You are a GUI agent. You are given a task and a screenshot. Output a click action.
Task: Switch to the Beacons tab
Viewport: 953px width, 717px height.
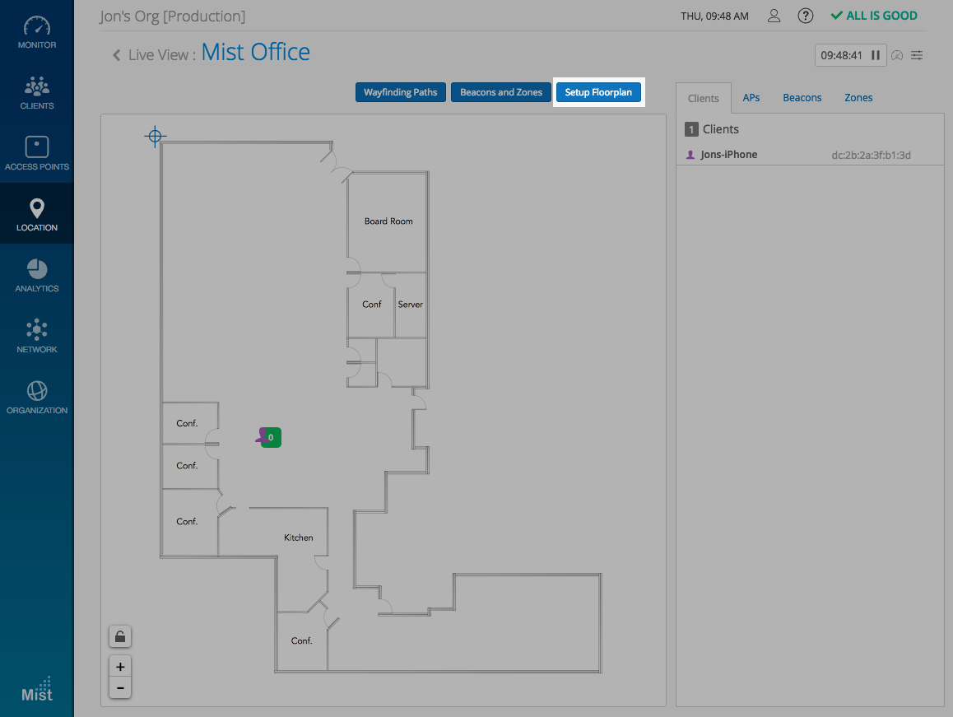pyautogui.click(x=802, y=98)
